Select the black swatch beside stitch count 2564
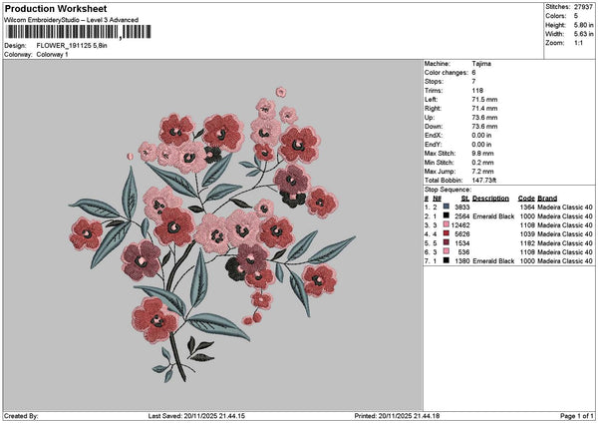 447,215
